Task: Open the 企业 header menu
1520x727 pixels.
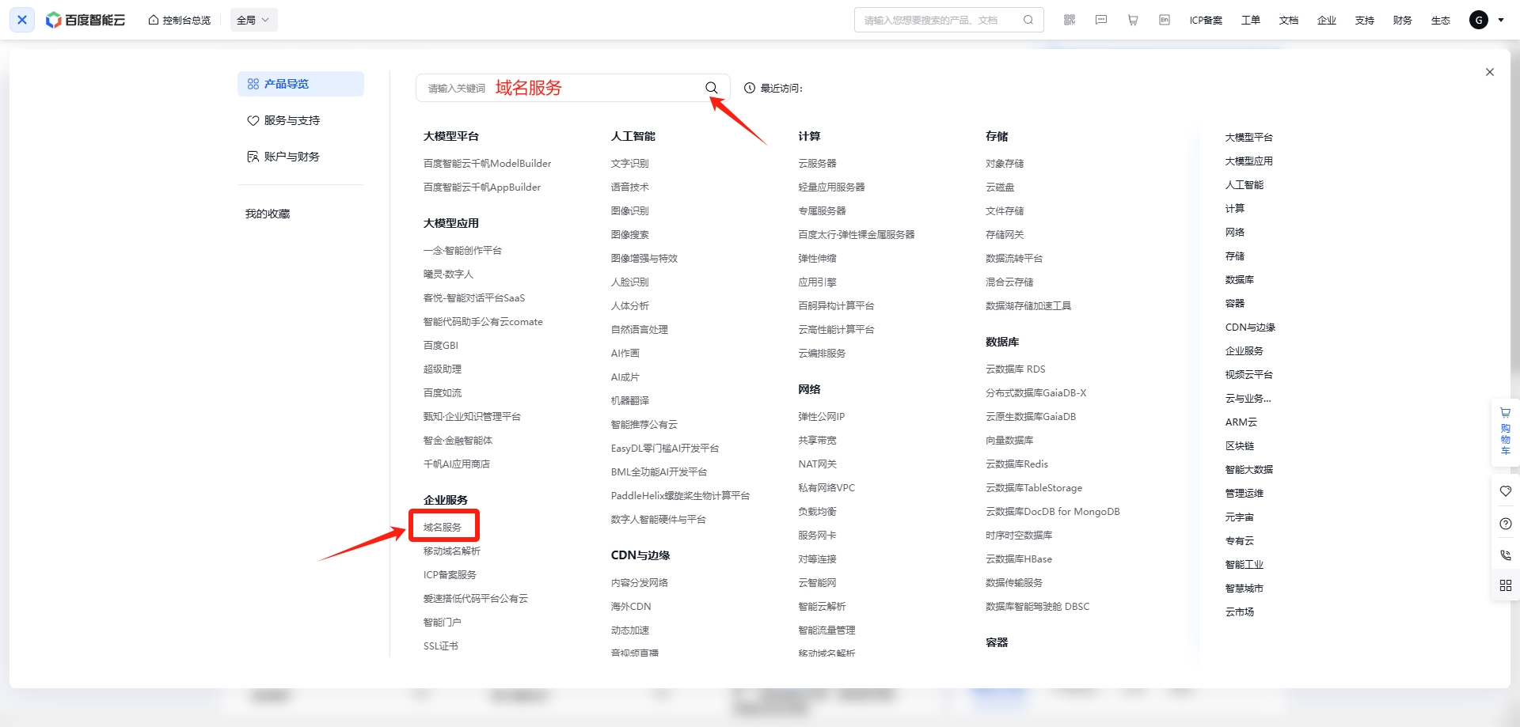Action: point(1327,21)
